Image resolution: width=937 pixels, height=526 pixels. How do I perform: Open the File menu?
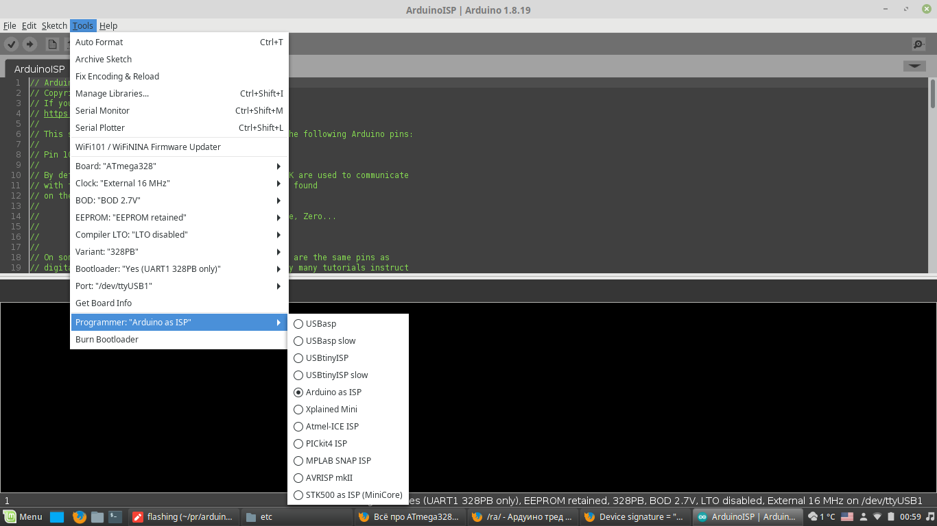coord(10,25)
